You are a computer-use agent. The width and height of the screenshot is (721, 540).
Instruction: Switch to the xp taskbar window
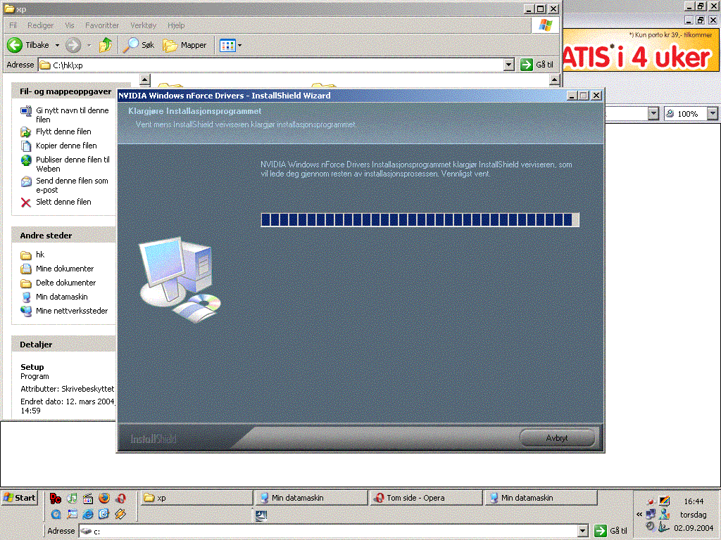coord(196,498)
